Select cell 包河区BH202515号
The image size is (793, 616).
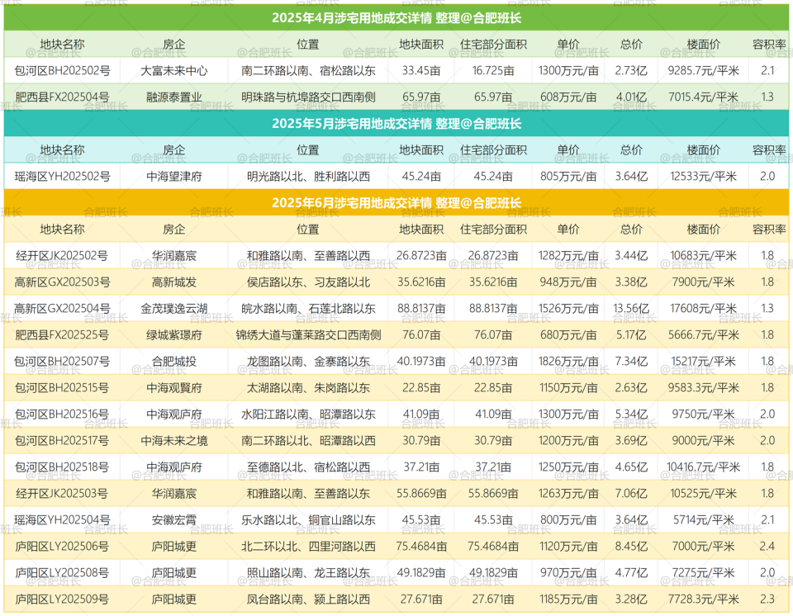[x=62, y=388]
